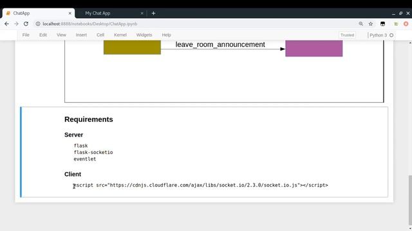This screenshot has height=231, width=412.
Task: Click the socket.io script tag line
Action: (201, 185)
